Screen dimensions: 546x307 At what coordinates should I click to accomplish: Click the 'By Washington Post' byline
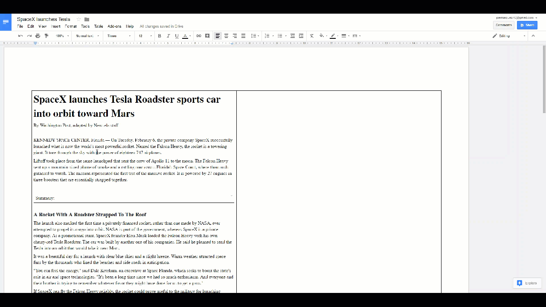point(76,125)
